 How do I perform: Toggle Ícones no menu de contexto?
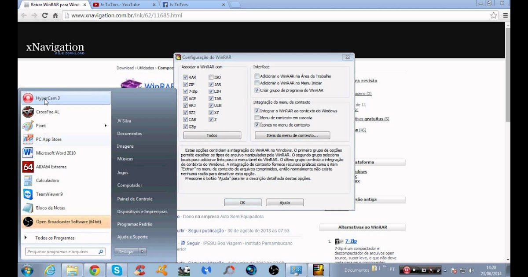point(257,125)
